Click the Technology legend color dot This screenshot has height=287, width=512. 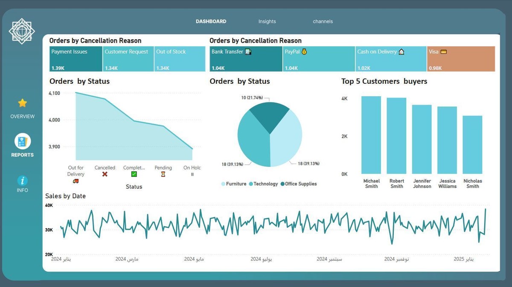click(x=251, y=184)
